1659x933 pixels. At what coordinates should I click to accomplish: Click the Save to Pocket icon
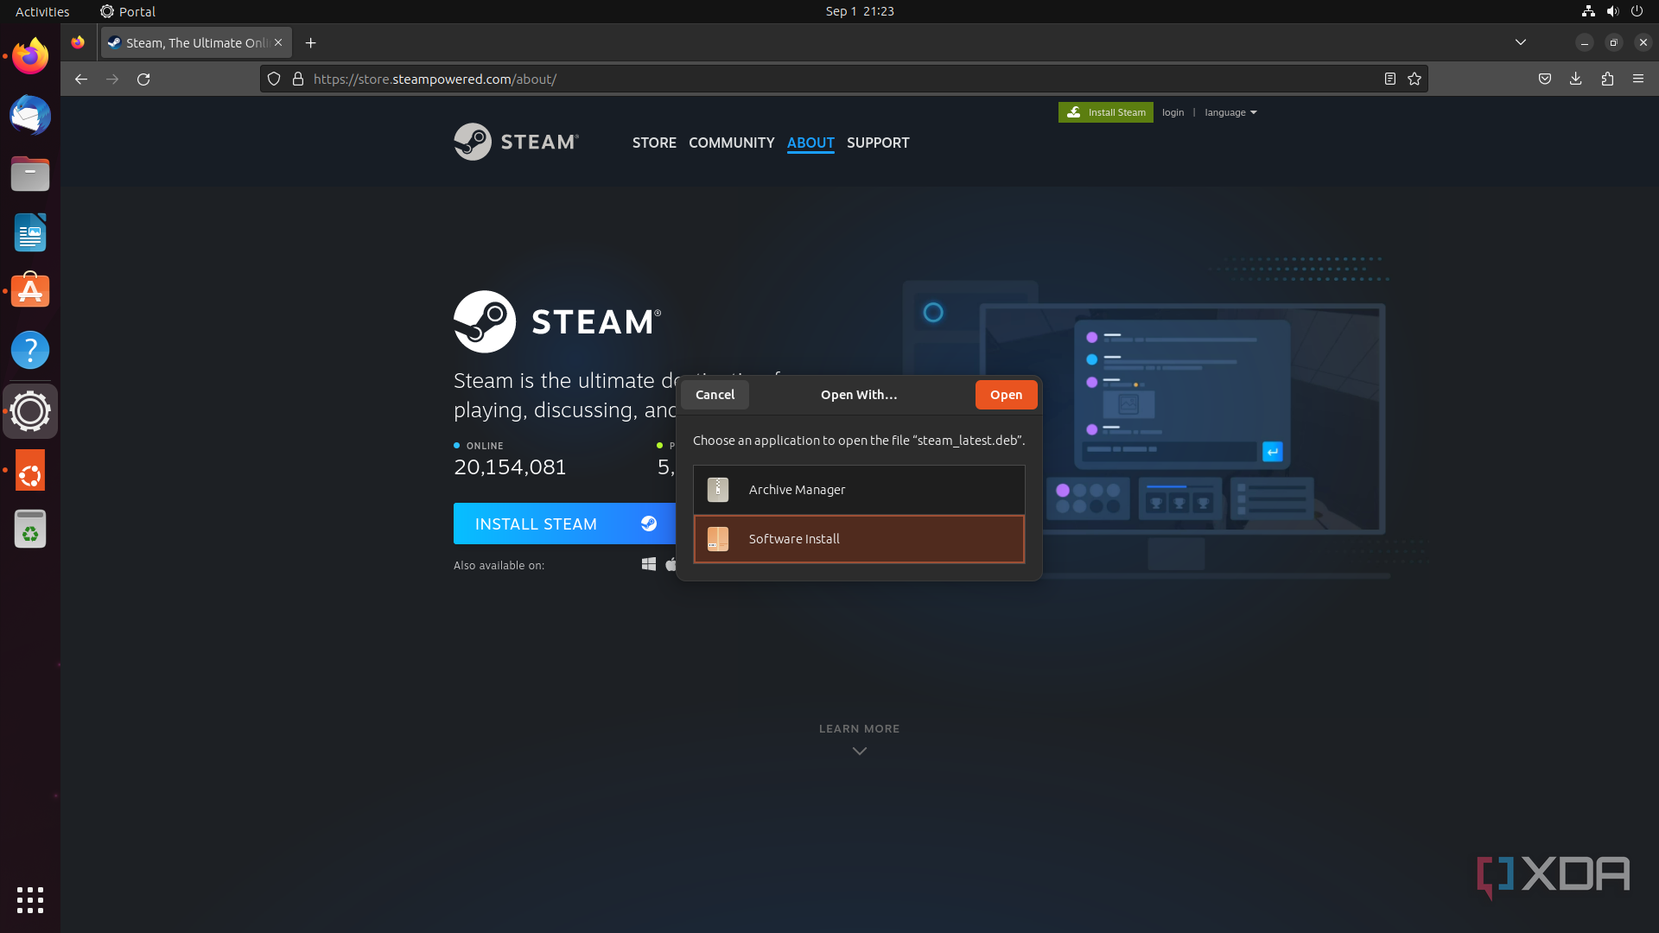click(x=1544, y=79)
